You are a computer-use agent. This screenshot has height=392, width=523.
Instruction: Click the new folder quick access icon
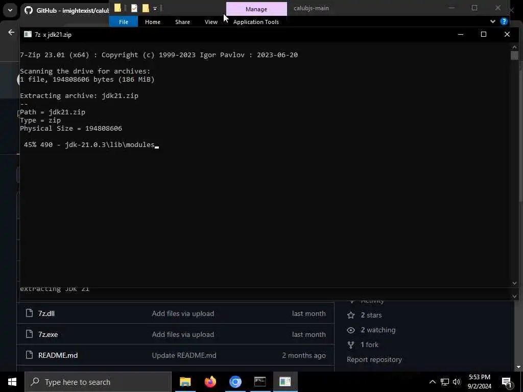pos(146,8)
